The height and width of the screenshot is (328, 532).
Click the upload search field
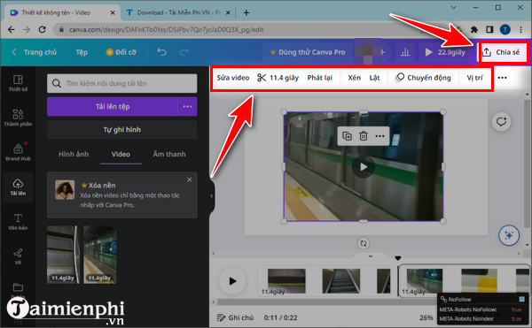[x=121, y=83]
